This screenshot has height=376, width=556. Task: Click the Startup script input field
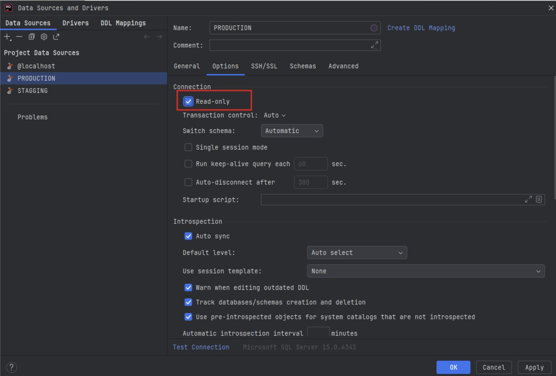pyautogui.click(x=403, y=199)
